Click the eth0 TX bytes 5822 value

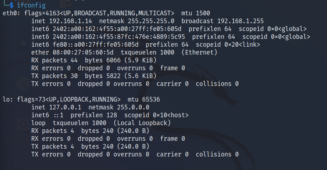(x=113, y=76)
